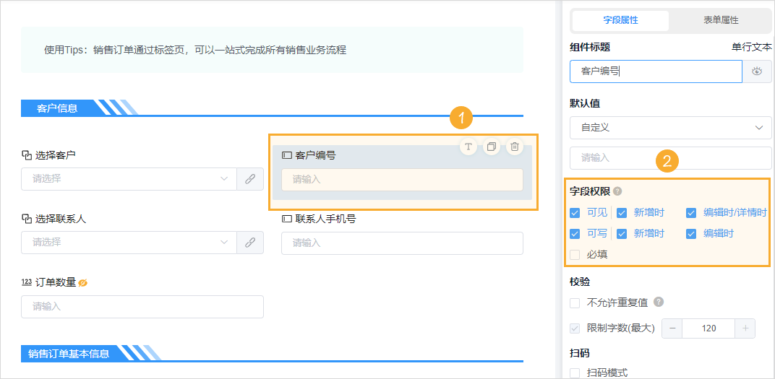Delete the 客户编号 field with trash icon

[x=514, y=147]
